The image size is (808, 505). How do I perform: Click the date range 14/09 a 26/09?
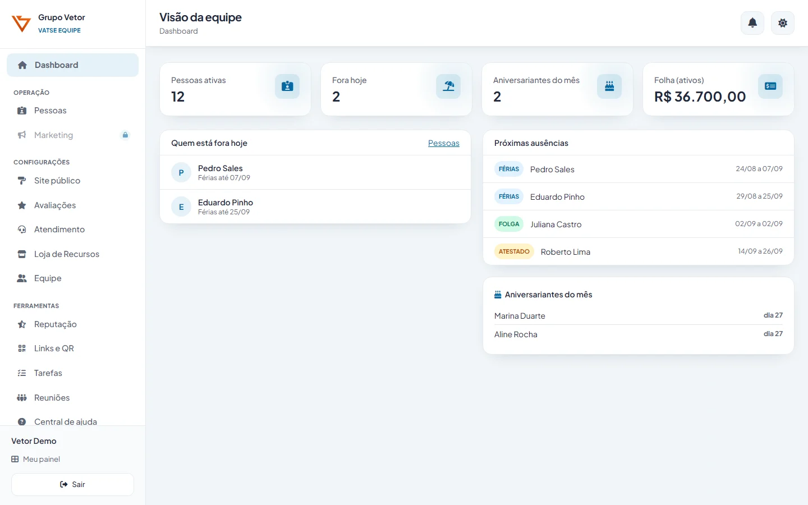tap(760, 251)
